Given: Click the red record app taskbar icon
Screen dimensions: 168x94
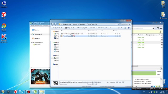Looking at the screenshot, I should coord(29,92).
